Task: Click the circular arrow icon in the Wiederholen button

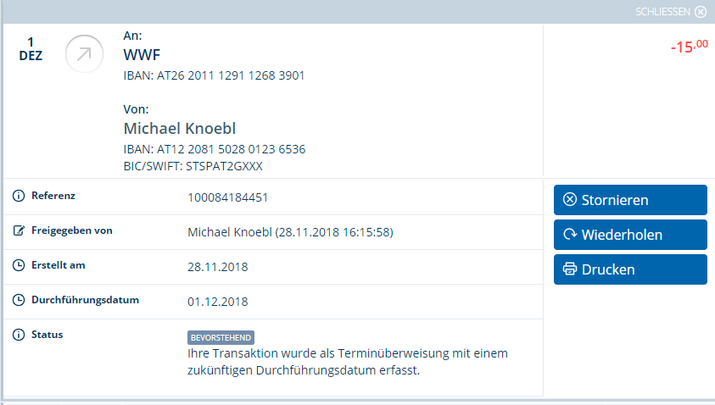Action: (x=570, y=235)
